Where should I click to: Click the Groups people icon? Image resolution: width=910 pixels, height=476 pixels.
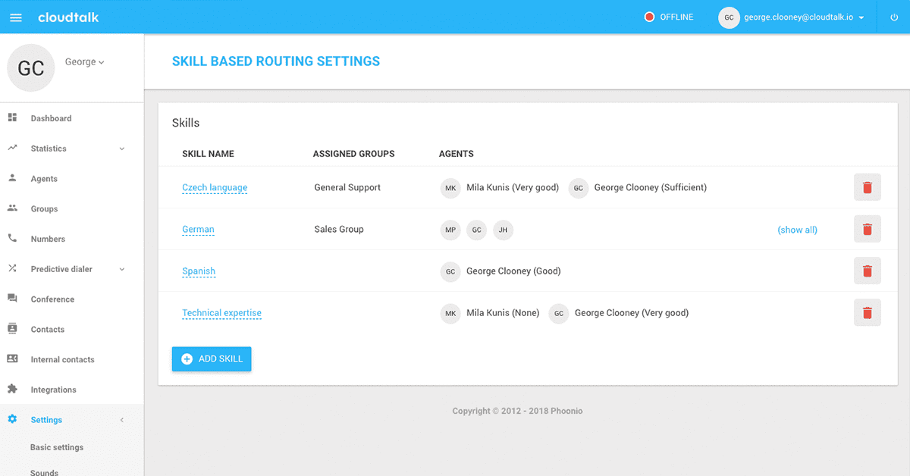[12, 208]
